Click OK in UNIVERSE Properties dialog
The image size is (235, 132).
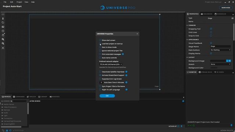point(107,96)
